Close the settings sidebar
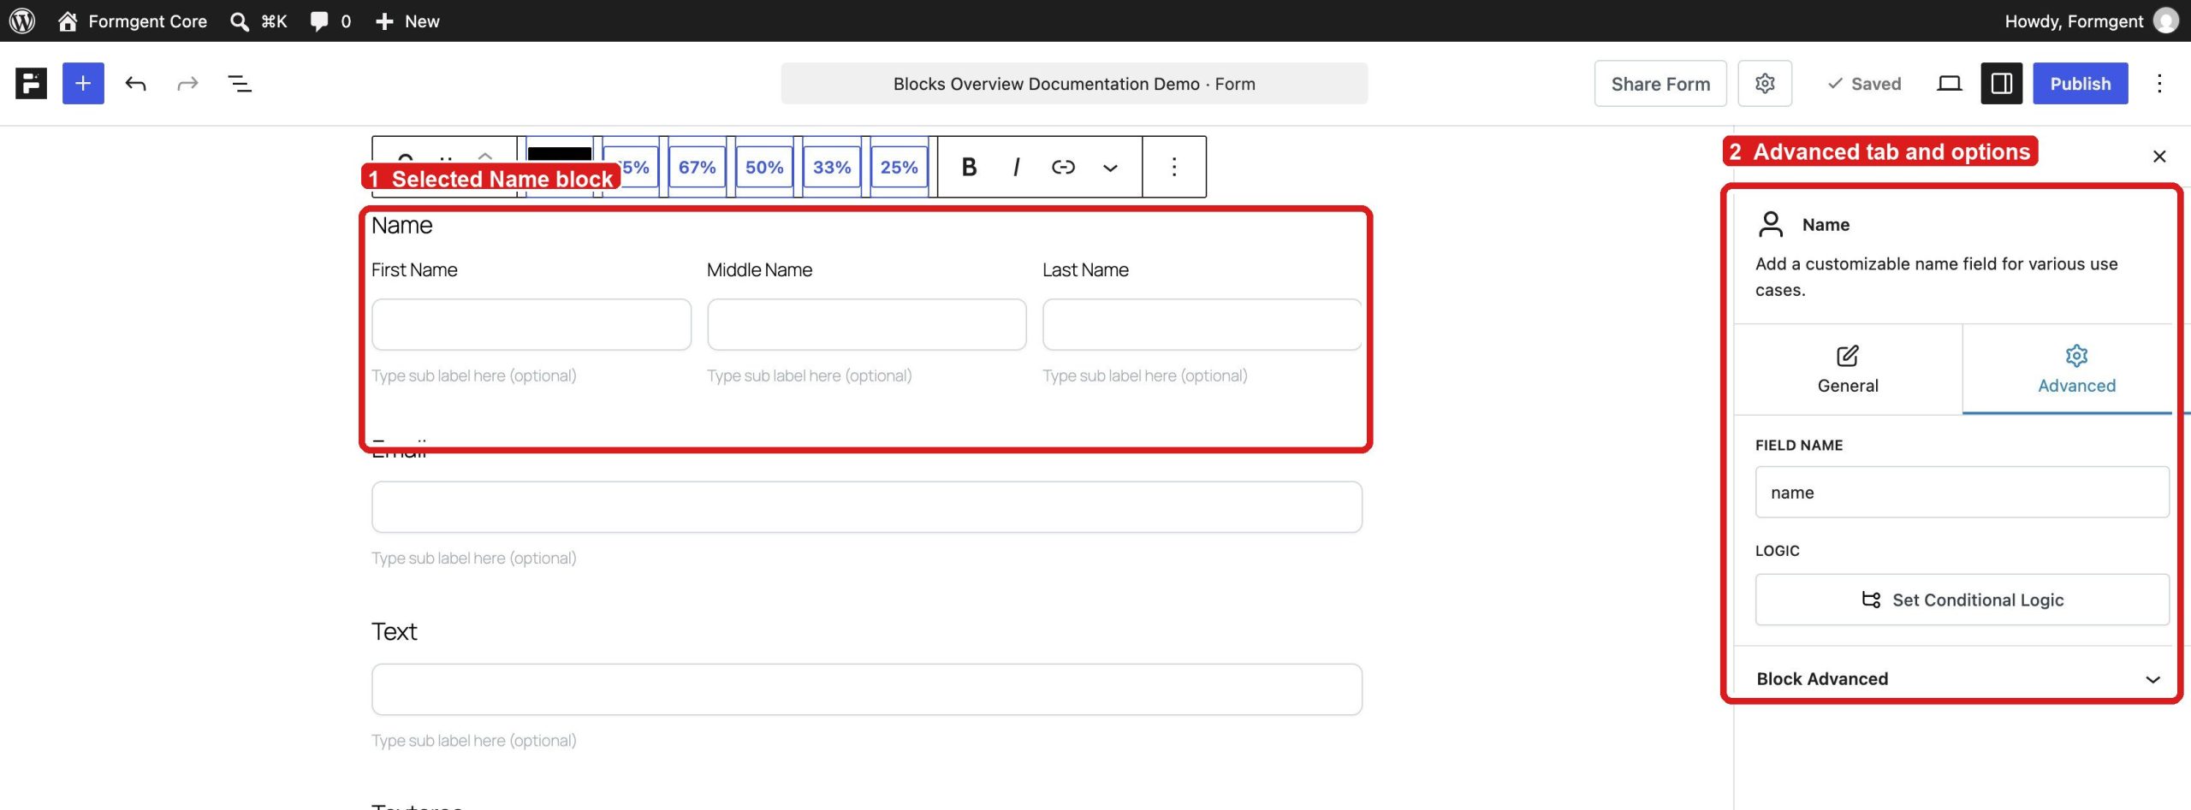The height and width of the screenshot is (810, 2191). pyautogui.click(x=2159, y=157)
